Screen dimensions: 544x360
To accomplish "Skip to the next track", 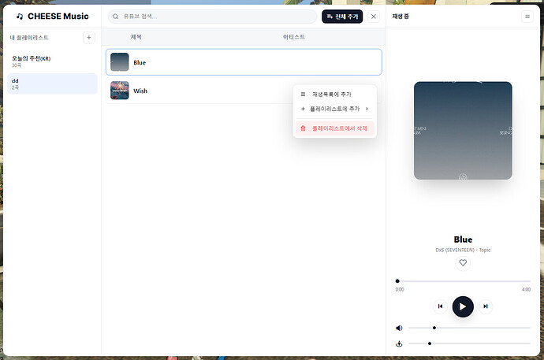I will click(486, 306).
